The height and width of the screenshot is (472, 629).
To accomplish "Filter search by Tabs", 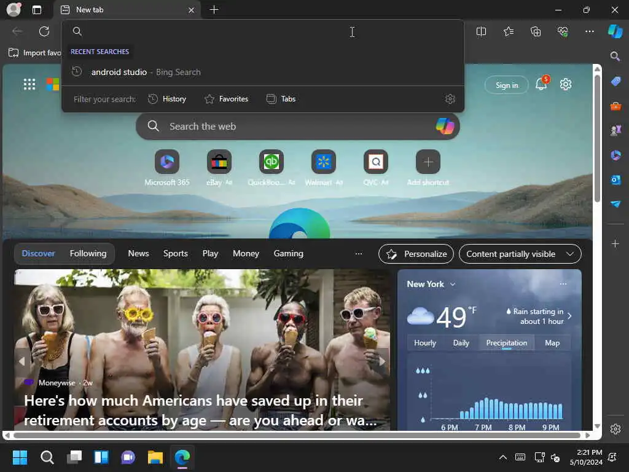I will 281,99.
